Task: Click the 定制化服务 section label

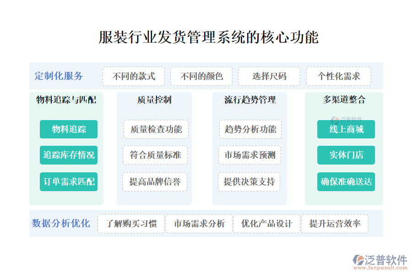Action: click(x=59, y=76)
